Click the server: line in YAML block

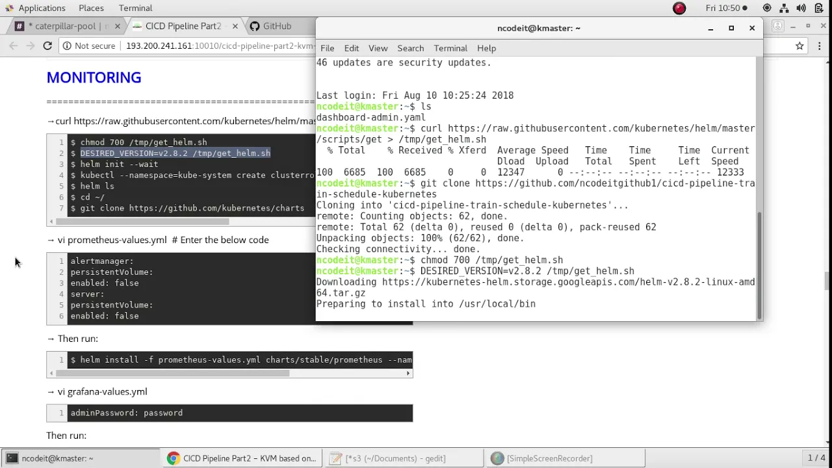tap(87, 294)
